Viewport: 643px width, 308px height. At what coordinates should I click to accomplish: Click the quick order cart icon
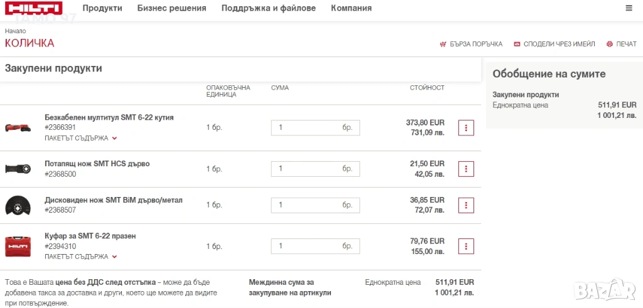tap(443, 44)
